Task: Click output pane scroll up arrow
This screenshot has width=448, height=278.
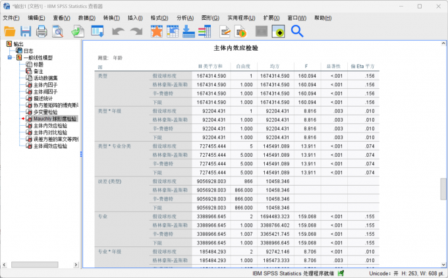Action: coord(443,43)
